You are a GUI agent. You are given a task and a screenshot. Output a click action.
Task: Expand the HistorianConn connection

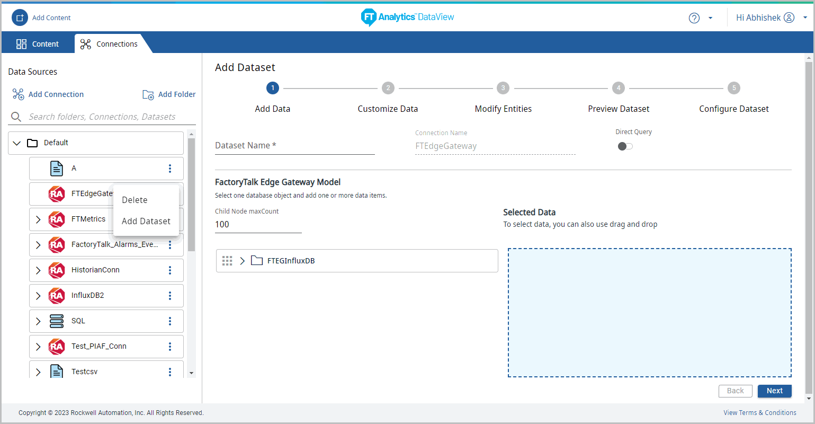click(x=38, y=270)
